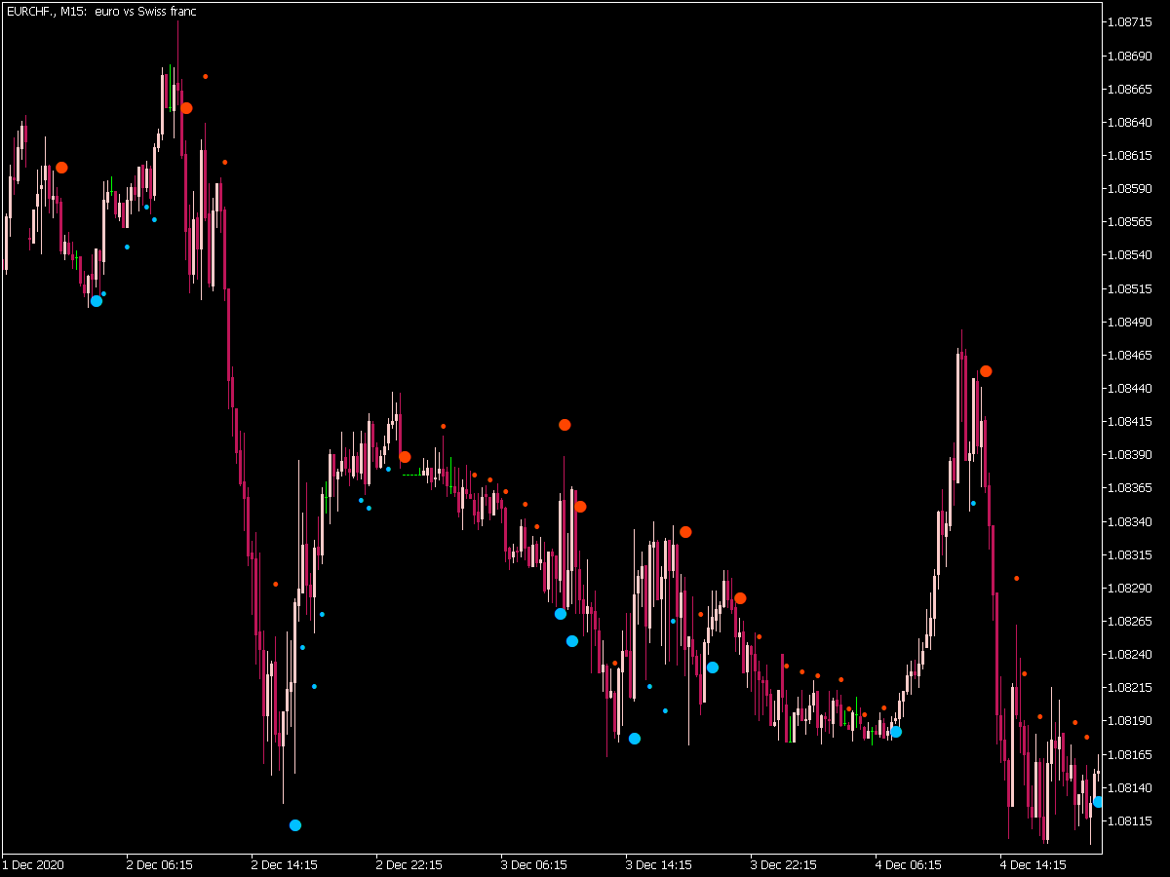Select the 1.08215 price label
The width and height of the screenshot is (1170, 877).
(x=1131, y=687)
